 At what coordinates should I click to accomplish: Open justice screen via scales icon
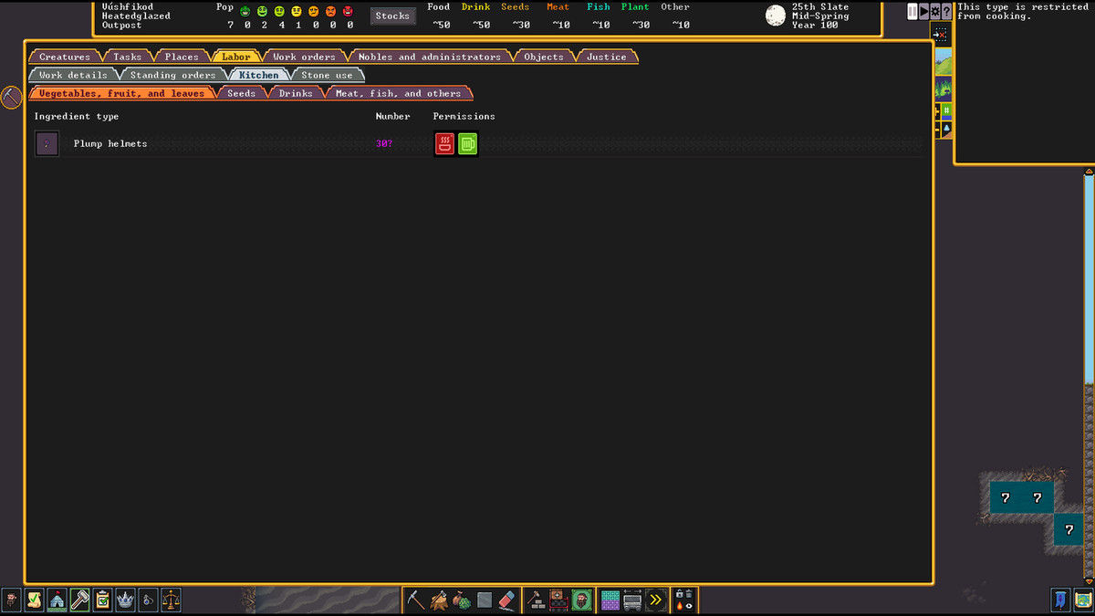click(x=171, y=600)
